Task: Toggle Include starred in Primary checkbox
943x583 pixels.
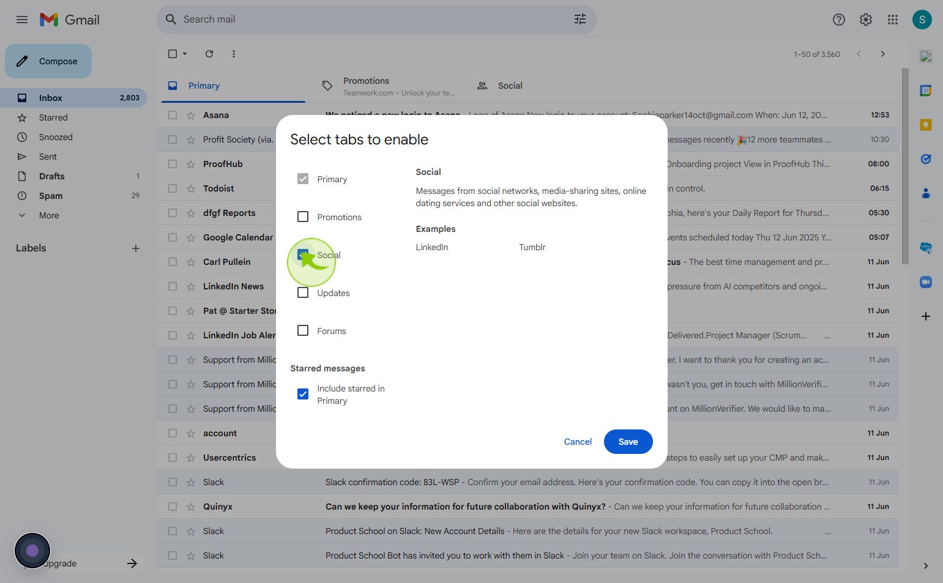Action: (x=303, y=394)
